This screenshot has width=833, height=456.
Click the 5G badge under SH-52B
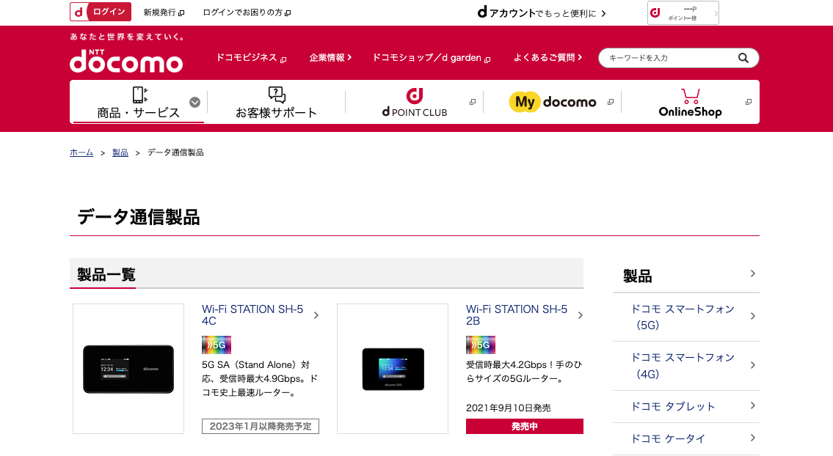pyautogui.click(x=480, y=345)
